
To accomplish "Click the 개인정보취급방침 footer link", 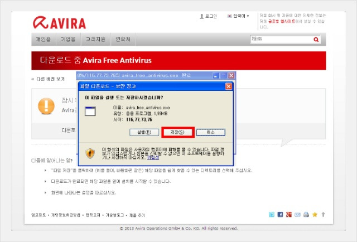I will click(x=66, y=215).
